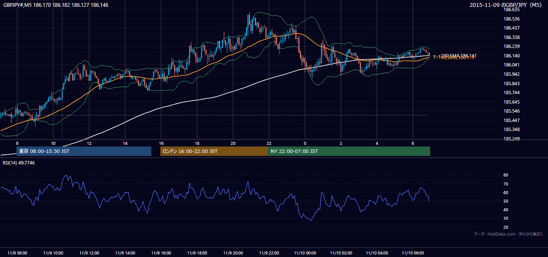Click hour marker 22 under the price chart
The height and width of the screenshot is (257, 548).
(269, 143)
